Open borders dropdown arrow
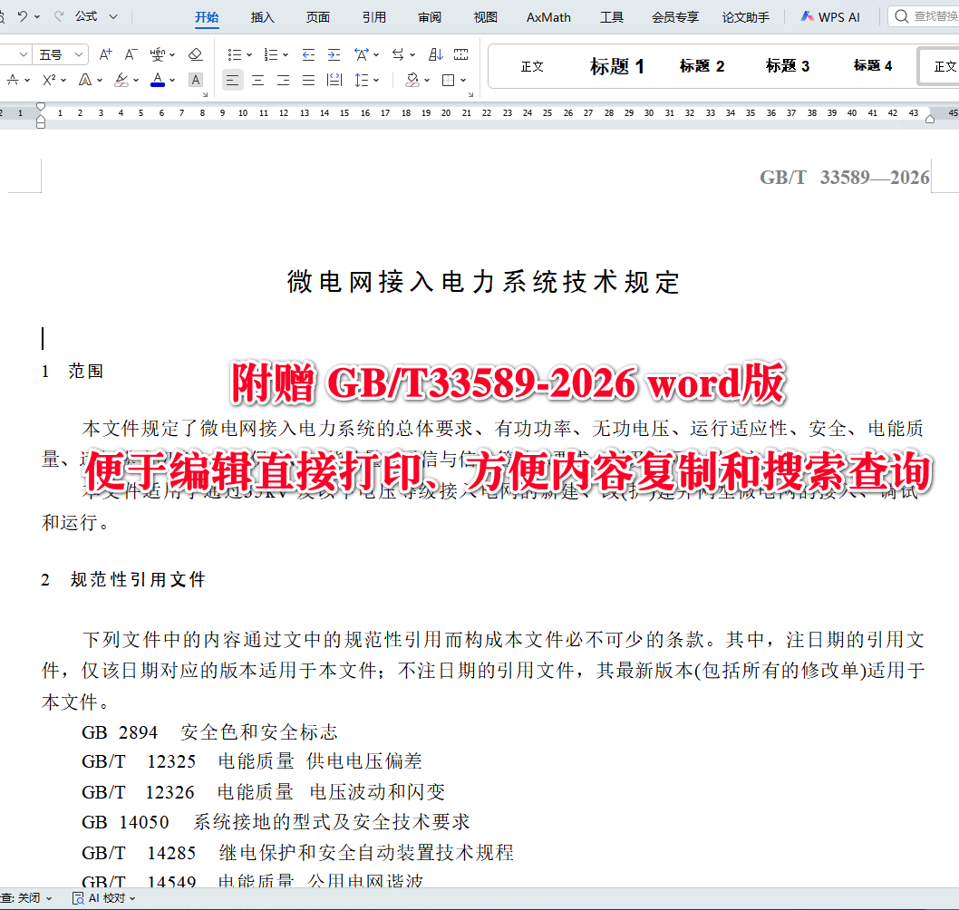The image size is (959, 910). pyautogui.click(x=463, y=80)
